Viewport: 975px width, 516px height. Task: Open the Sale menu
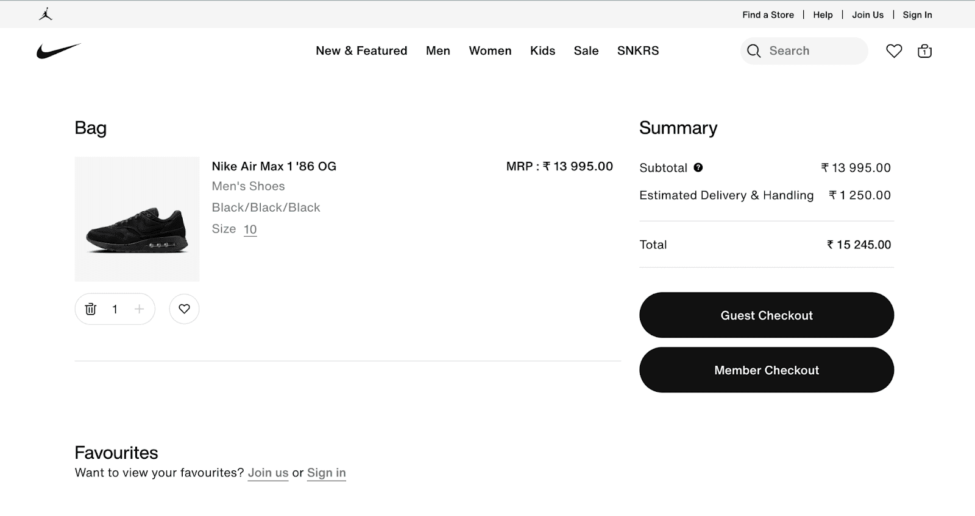586,51
